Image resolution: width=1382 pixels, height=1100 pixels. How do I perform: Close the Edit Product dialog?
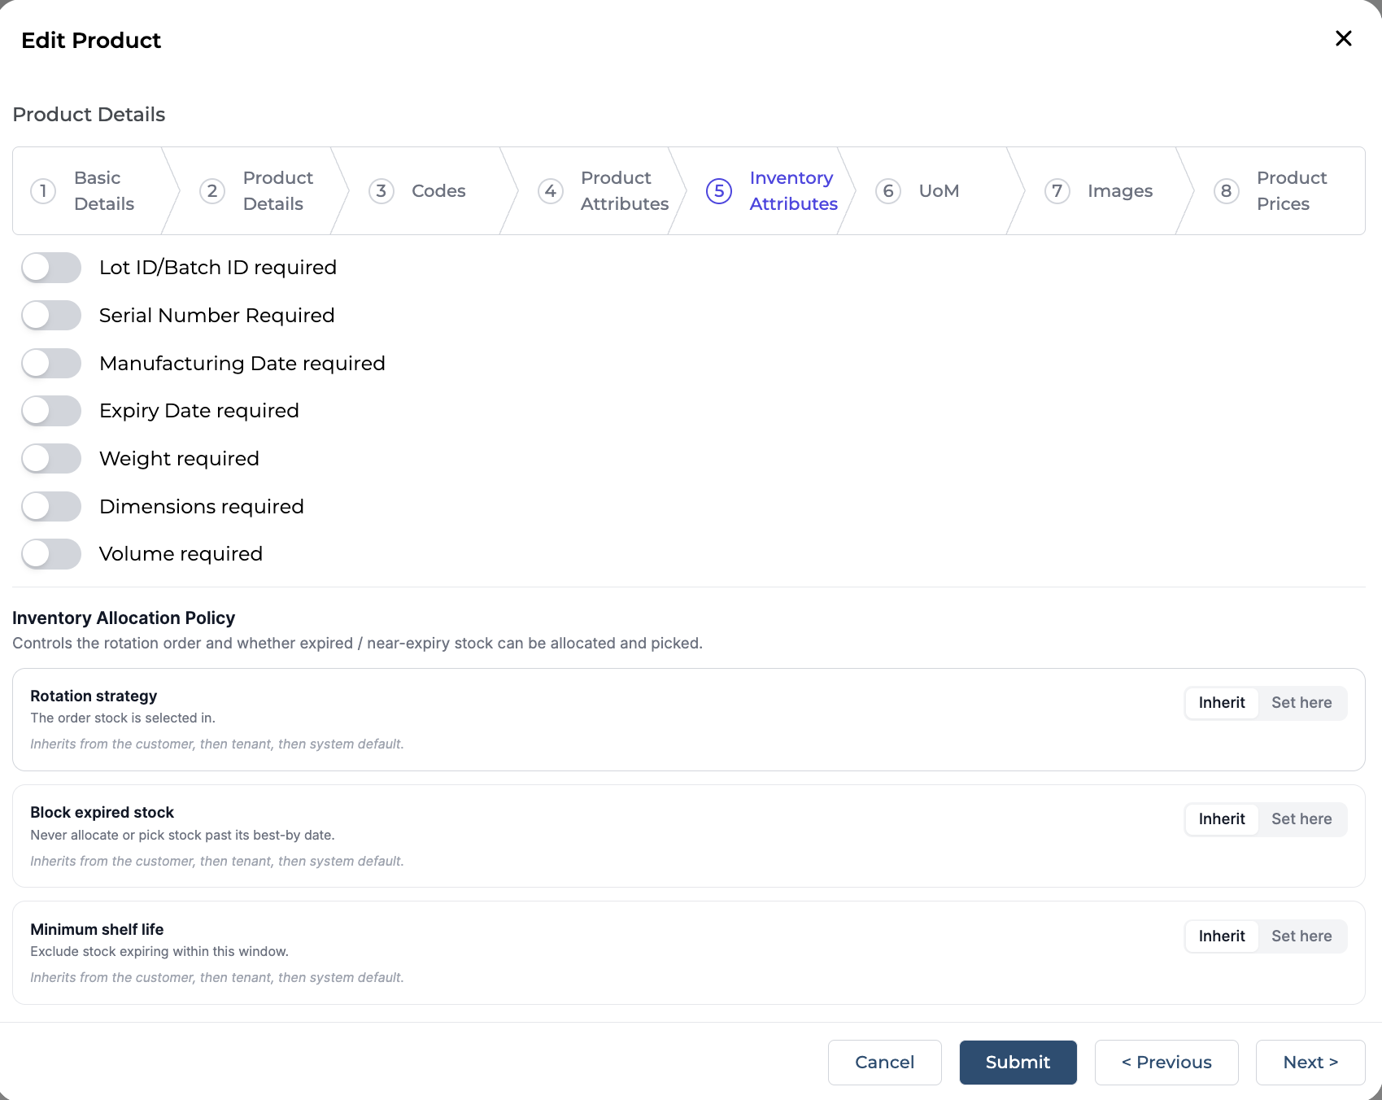coord(1343,38)
